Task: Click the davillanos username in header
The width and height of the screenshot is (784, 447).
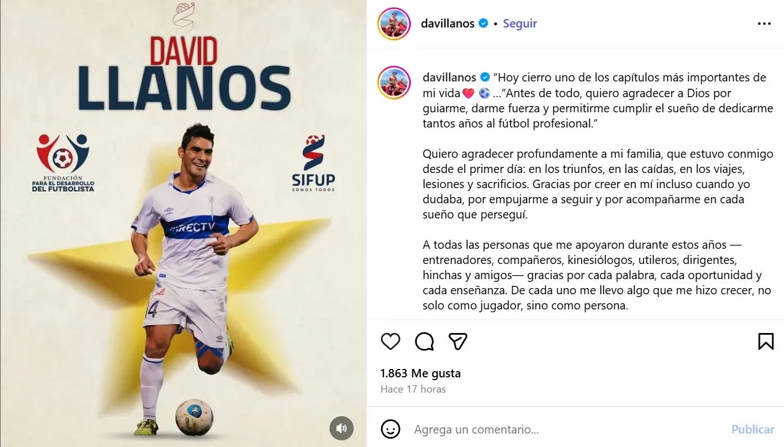Action: point(448,24)
